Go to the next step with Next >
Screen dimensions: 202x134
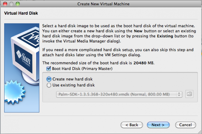click(158, 125)
